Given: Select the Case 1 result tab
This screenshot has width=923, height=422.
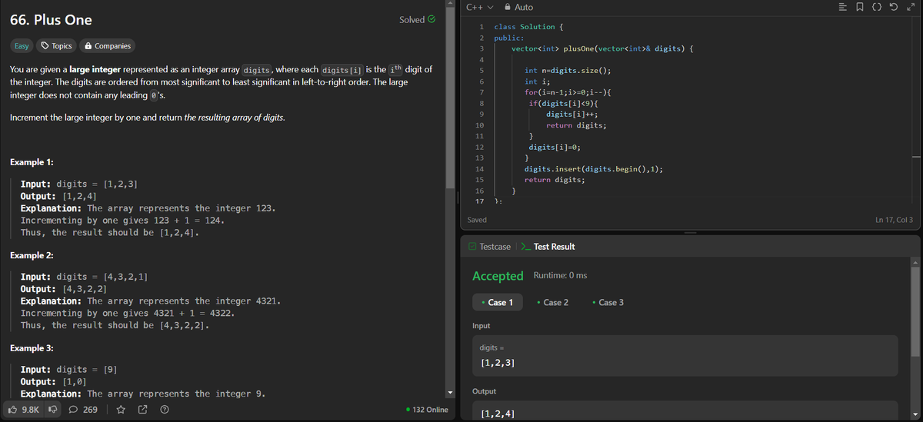Looking at the screenshot, I should click(497, 302).
